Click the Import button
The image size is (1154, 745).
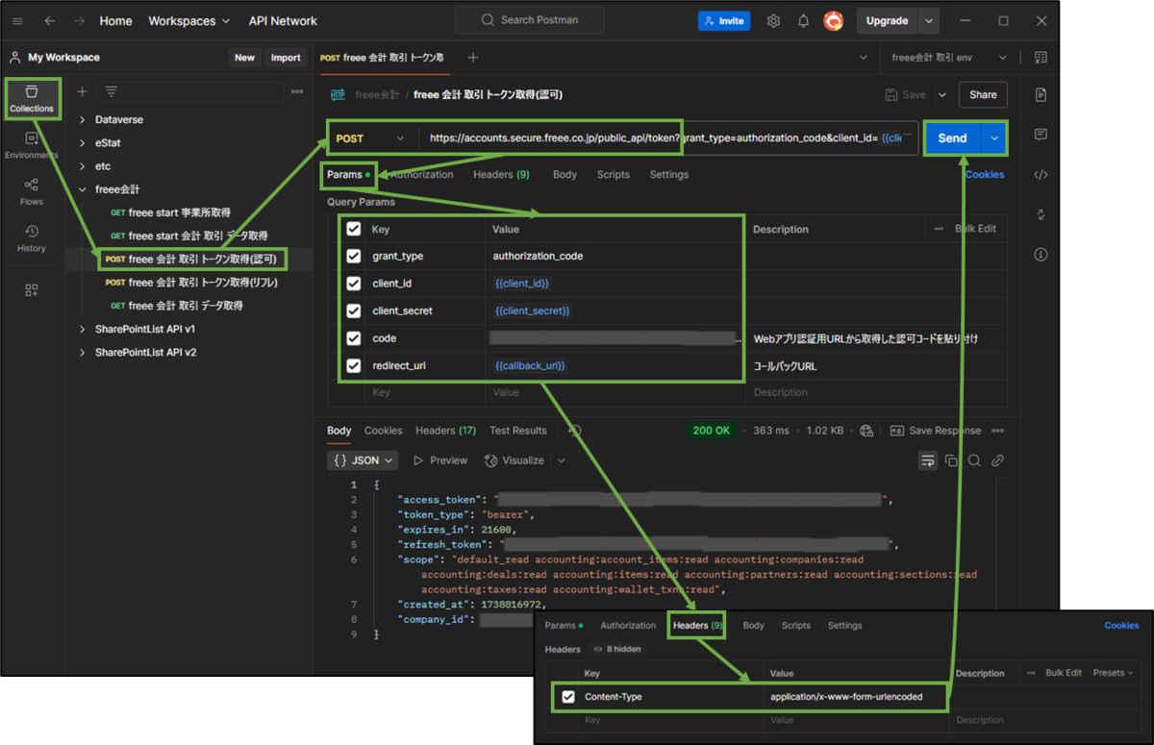(286, 58)
